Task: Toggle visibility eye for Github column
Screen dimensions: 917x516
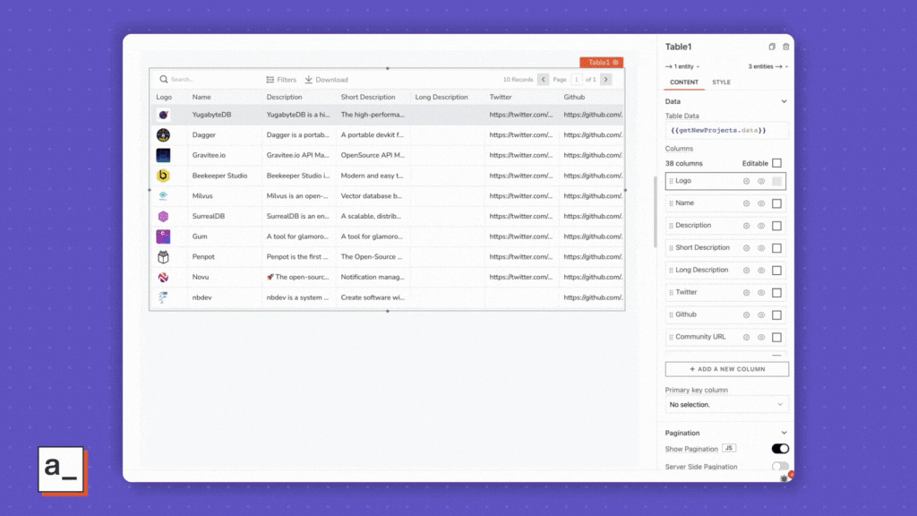Action: pos(761,314)
